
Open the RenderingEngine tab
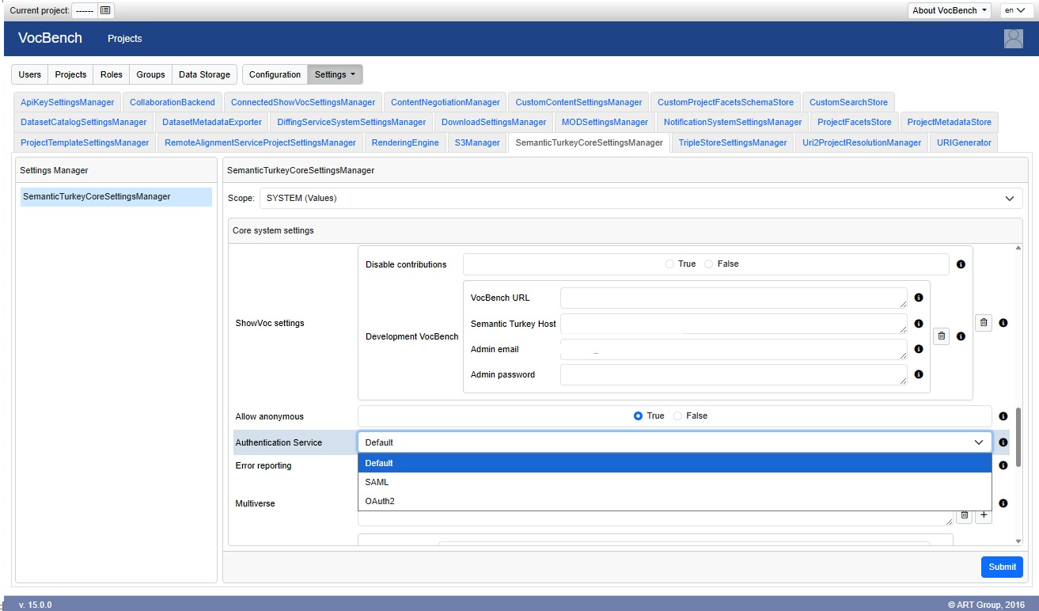tap(404, 142)
